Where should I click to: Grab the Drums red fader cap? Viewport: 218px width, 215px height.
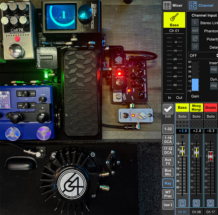click(211, 157)
